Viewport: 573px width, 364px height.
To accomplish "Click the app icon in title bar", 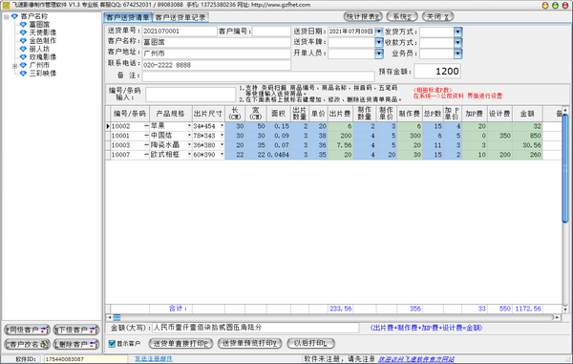I will pos(6,5).
